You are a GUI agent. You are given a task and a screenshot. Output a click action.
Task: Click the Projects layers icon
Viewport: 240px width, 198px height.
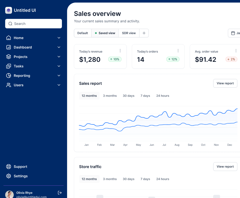[x=8, y=57]
